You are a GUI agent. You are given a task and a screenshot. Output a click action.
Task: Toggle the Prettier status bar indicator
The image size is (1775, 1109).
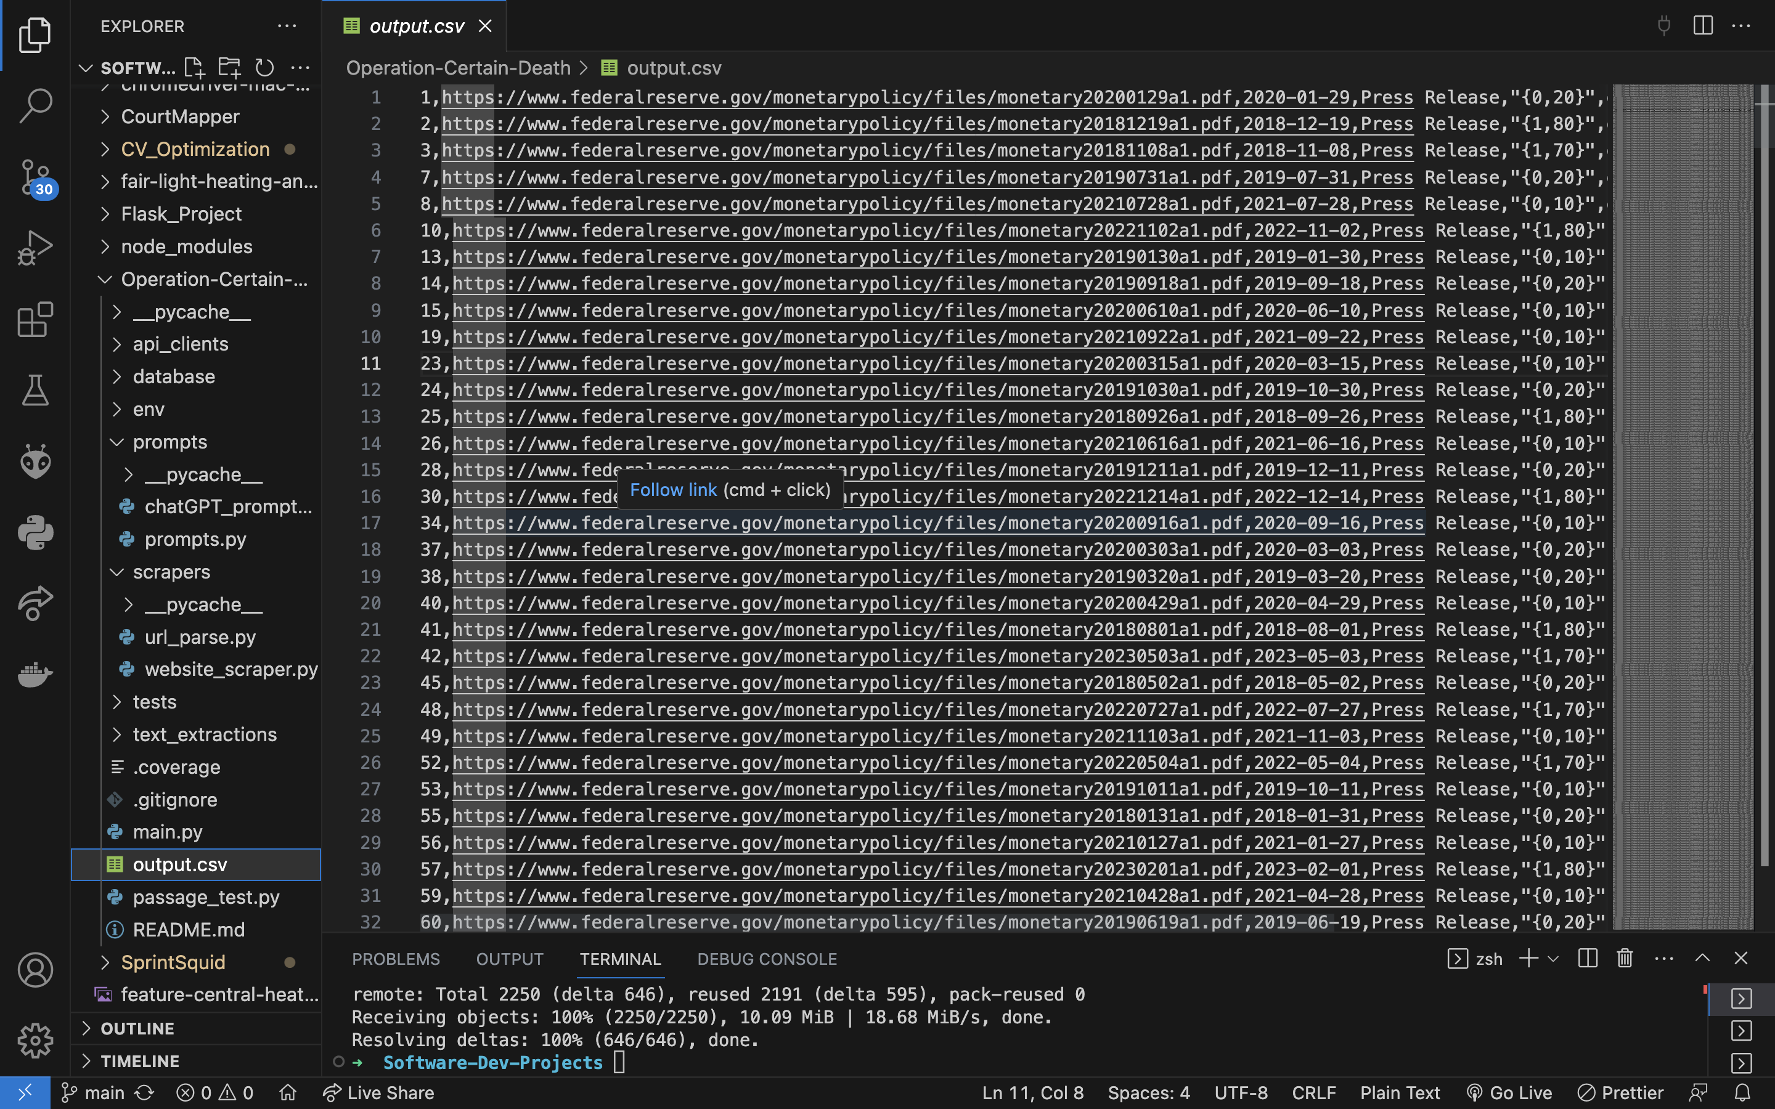click(x=1621, y=1092)
